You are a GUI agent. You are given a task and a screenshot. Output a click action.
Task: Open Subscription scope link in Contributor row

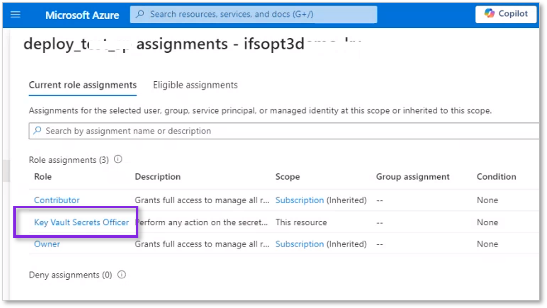[x=300, y=200]
